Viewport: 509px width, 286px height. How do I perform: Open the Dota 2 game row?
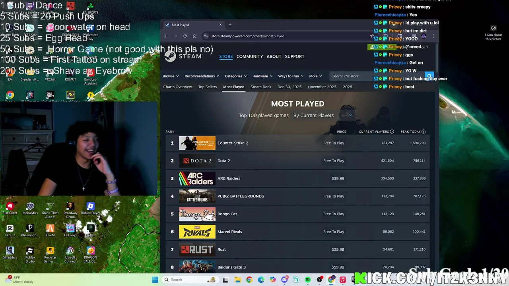(x=297, y=160)
